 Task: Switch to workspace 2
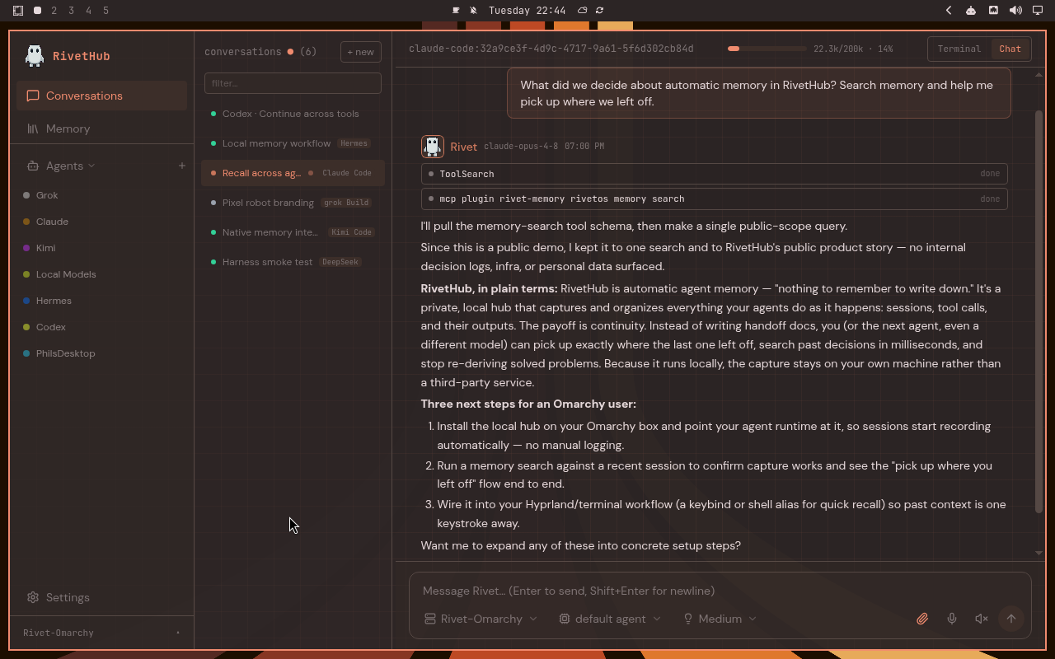click(54, 11)
